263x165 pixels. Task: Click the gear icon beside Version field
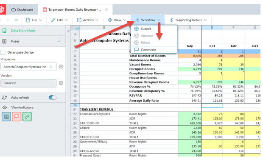pyautogui.click(x=61, y=83)
